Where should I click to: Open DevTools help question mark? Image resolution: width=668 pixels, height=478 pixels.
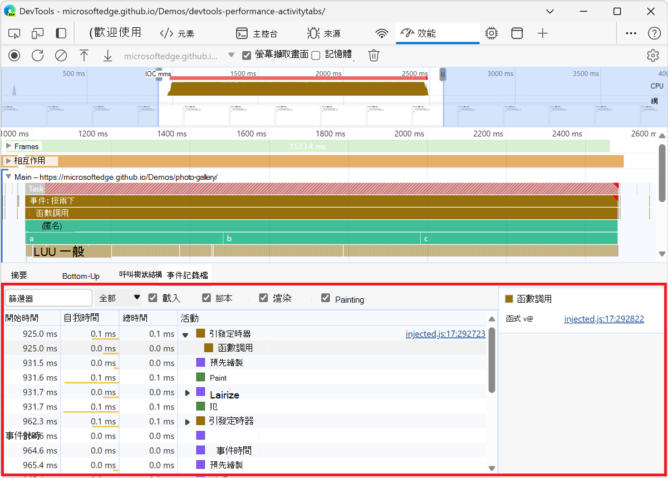click(x=654, y=33)
